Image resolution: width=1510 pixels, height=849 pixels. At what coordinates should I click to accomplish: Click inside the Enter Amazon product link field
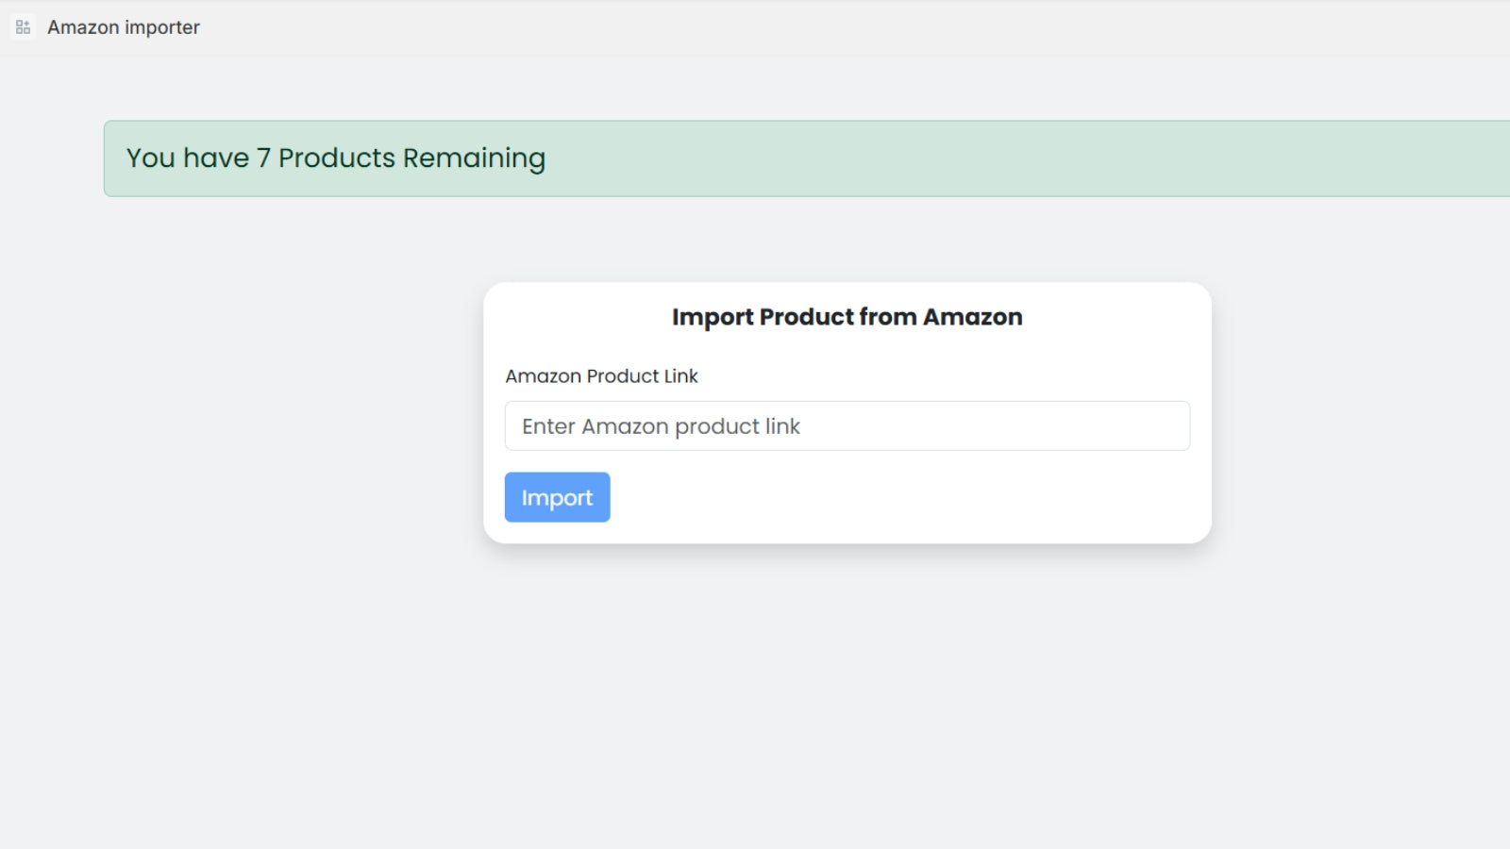847,425
